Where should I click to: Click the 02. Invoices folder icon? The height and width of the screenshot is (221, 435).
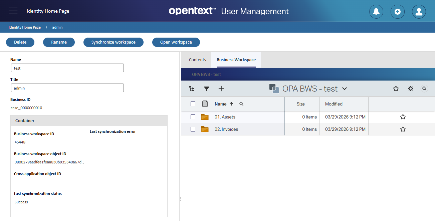tap(205, 129)
